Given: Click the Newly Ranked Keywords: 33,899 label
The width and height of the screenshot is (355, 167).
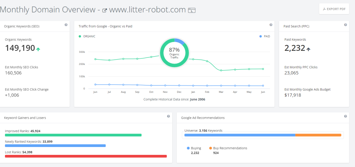Looking at the screenshot, I should point(29,142).
